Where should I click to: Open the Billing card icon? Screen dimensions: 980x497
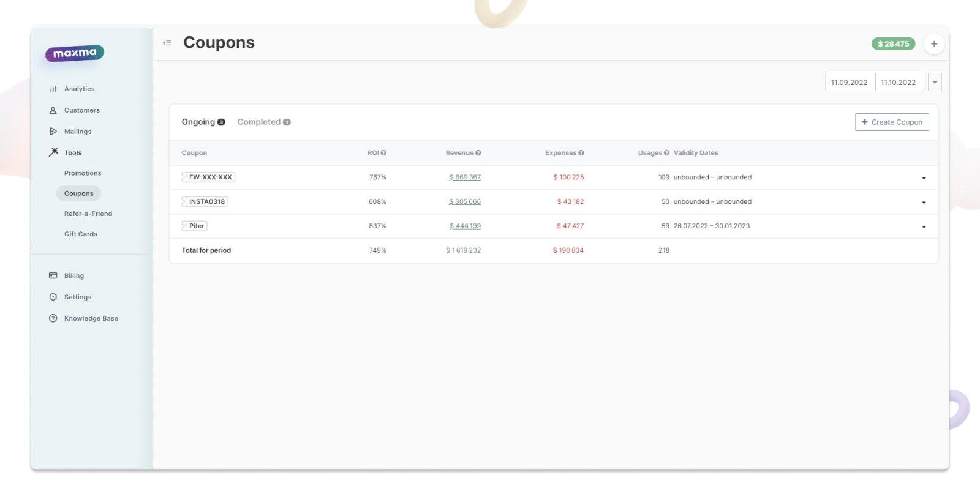point(53,275)
